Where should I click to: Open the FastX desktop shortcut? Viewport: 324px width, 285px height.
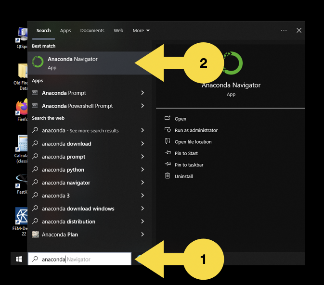click(x=22, y=184)
